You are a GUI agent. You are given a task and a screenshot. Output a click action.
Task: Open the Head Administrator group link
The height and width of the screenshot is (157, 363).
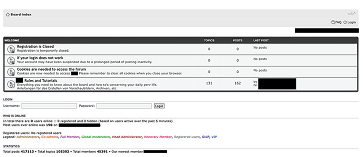coord(127,137)
